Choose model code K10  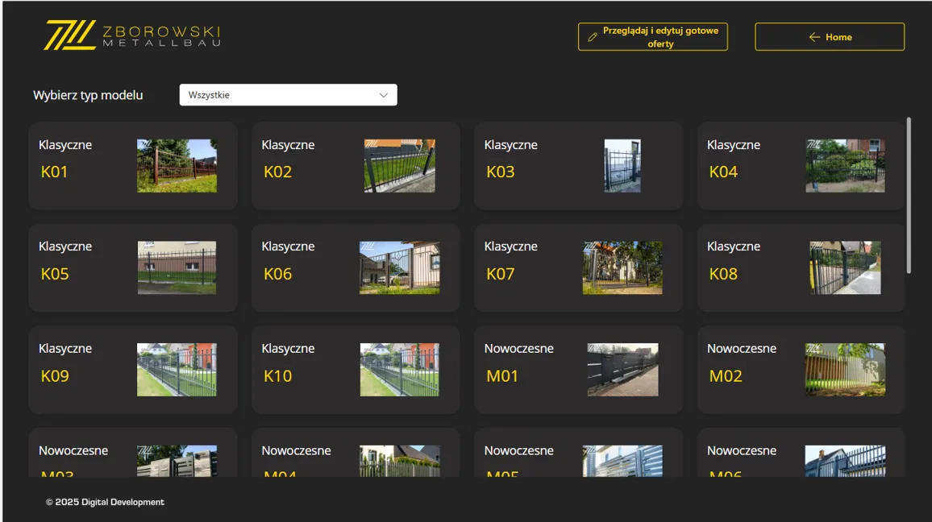277,376
